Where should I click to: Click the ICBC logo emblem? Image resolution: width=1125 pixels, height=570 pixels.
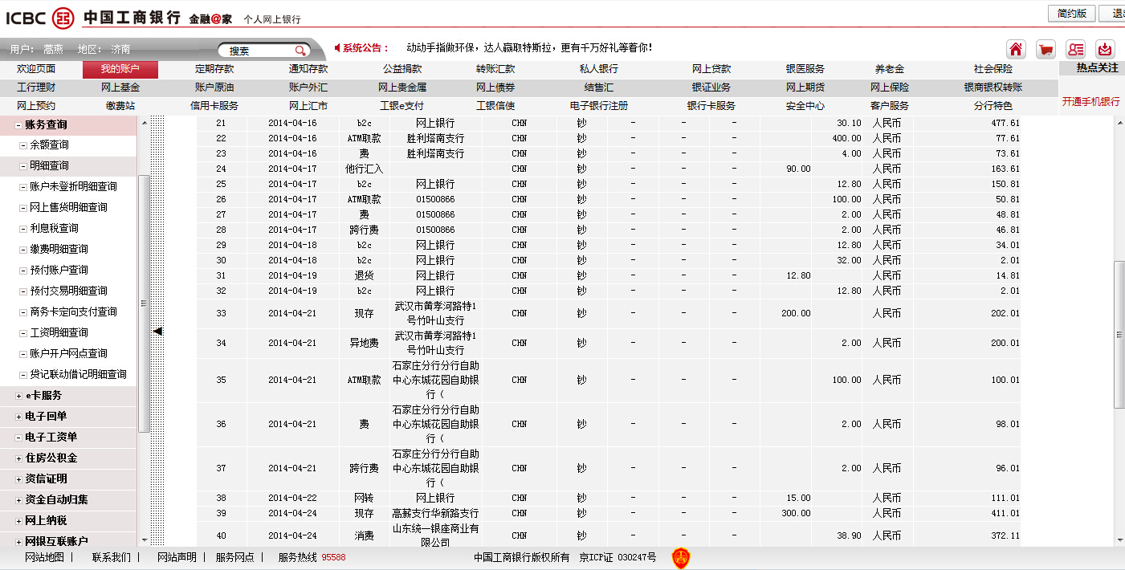coord(63,18)
